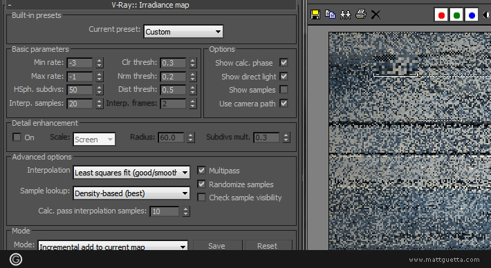
Task: Enable Detail enhancement On checkbox
Action: (17, 137)
